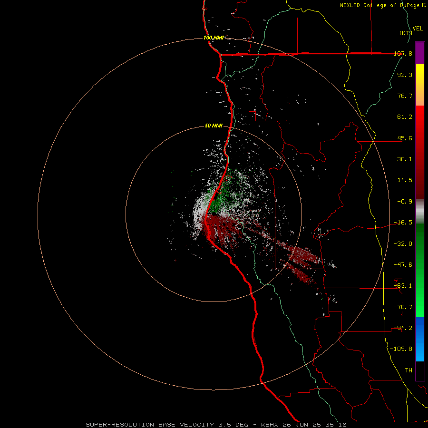The height and width of the screenshot is (428, 428).
Task: Pick the red segment of velocity scale
Action: [x=420, y=152]
